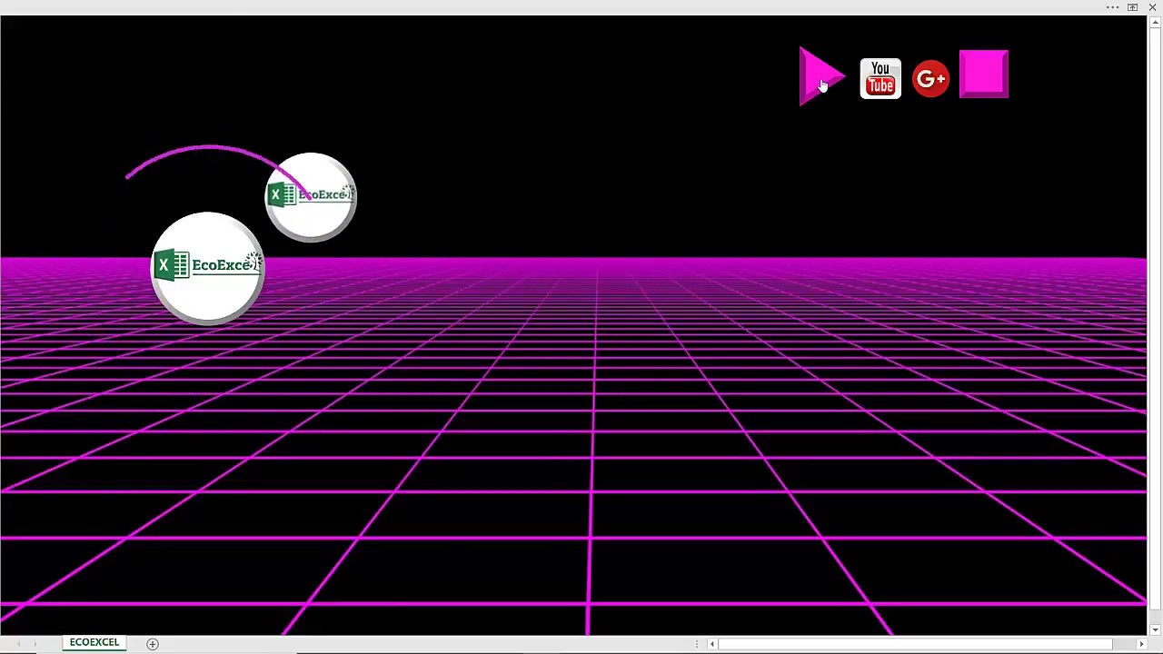Click the horizontal scrollbar left arrow
This screenshot has height=654, width=1163.
click(712, 644)
